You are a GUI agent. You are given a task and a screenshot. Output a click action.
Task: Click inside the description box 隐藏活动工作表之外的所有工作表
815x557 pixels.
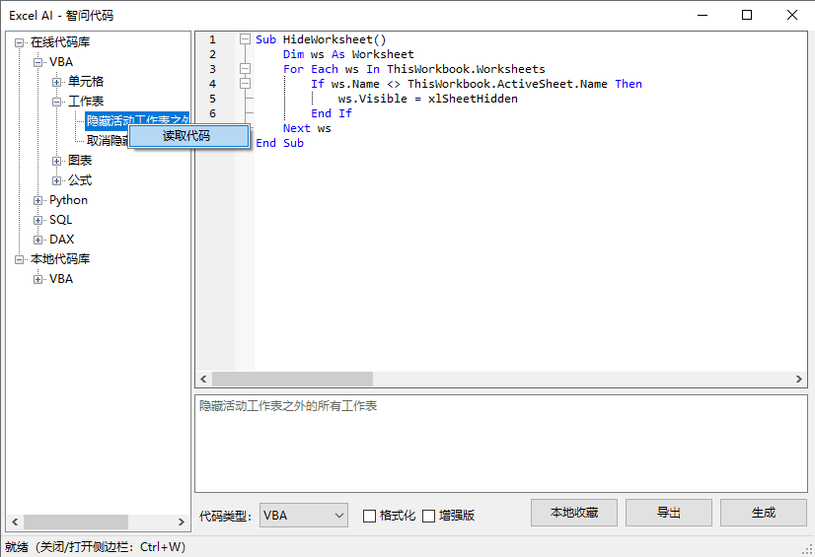(501, 444)
